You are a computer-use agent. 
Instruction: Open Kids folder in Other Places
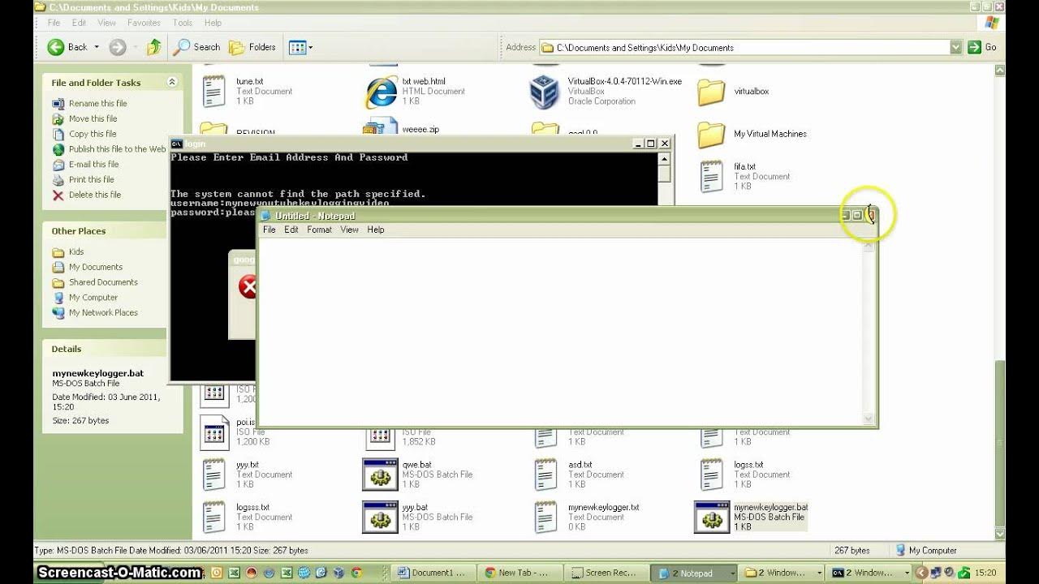pos(75,251)
